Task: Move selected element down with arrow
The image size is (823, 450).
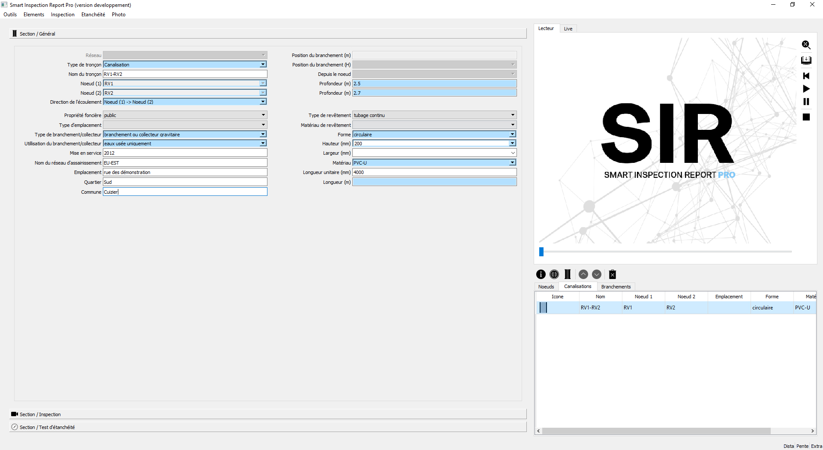Action: (597, 274)
